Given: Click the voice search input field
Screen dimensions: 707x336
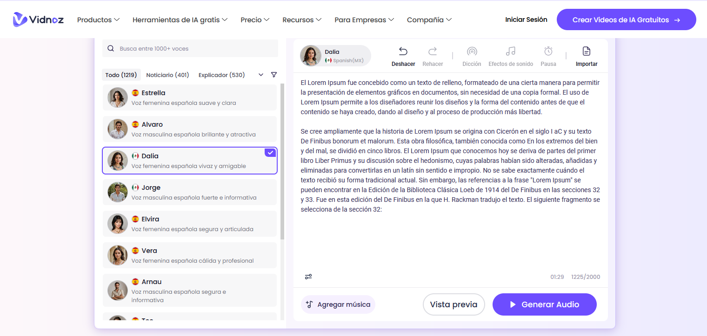Looking at the screenshot, I should pyautogui.click(x=195, y=49).
